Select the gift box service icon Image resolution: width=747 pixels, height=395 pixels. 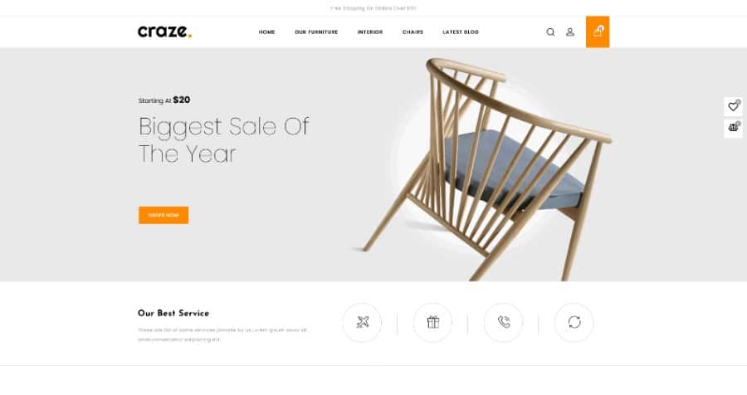click(432, 323)
